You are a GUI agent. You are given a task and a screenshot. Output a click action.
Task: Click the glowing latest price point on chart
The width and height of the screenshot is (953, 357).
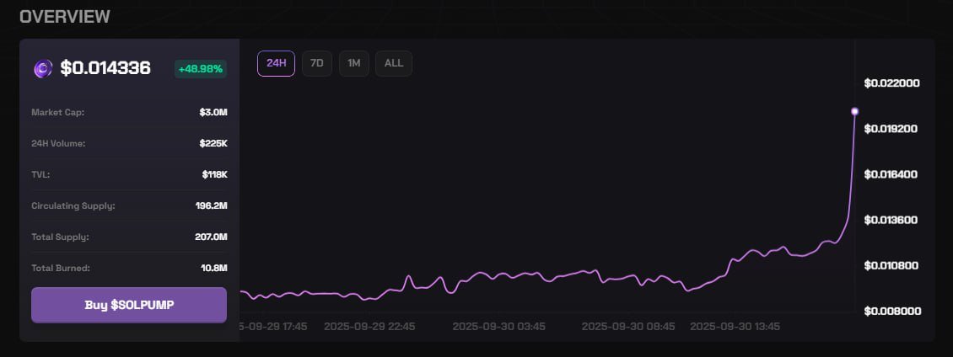854,111
